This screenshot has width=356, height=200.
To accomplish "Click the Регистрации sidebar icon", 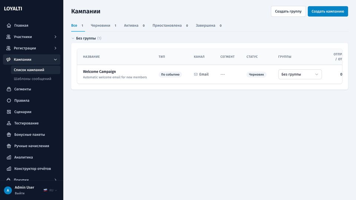I will (x=9, y=48).
